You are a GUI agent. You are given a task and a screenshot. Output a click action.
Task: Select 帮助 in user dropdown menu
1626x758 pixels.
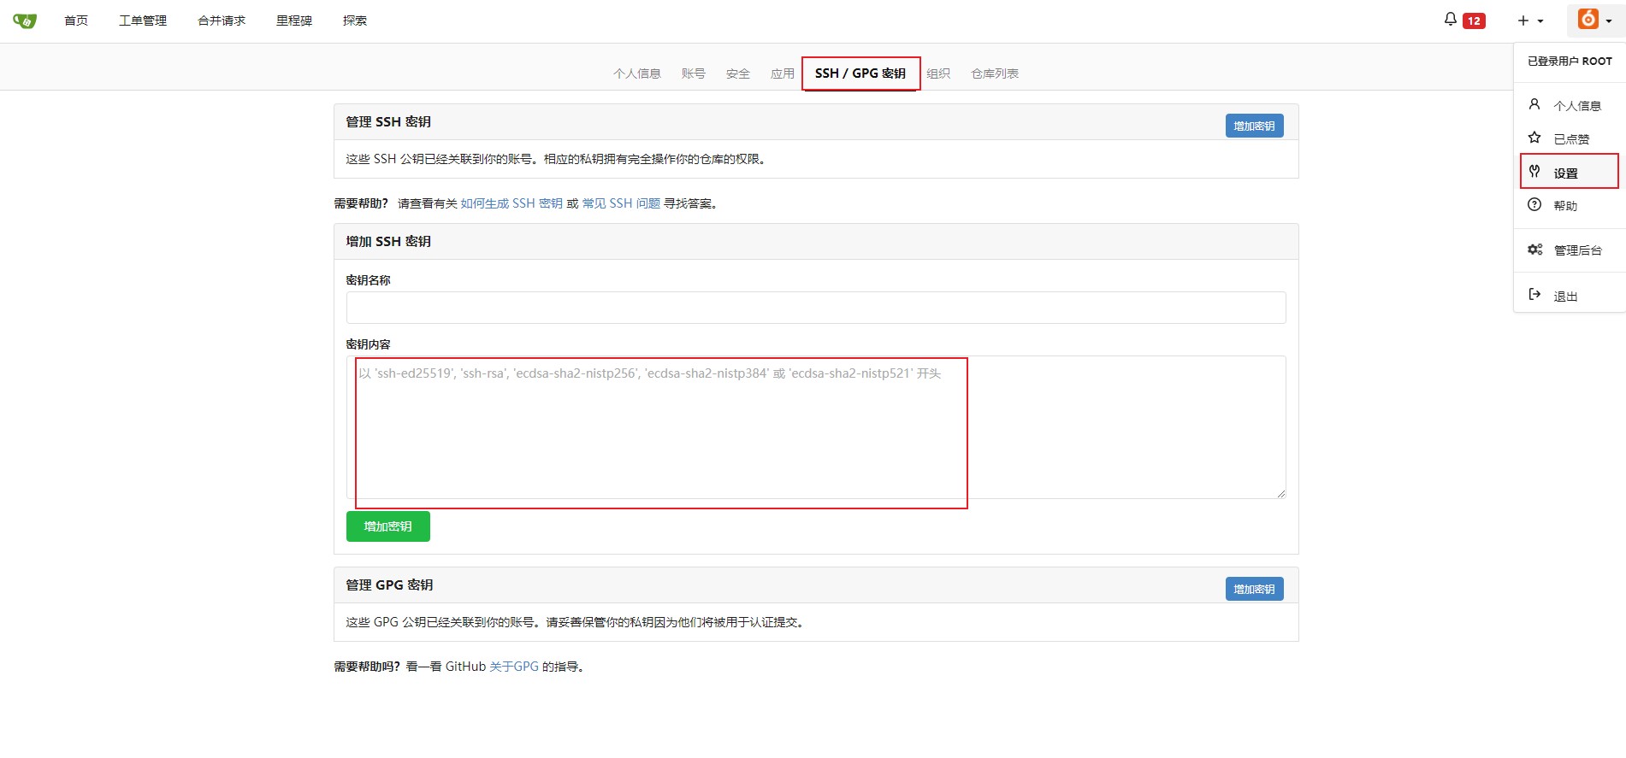(x=1570, y=205)
